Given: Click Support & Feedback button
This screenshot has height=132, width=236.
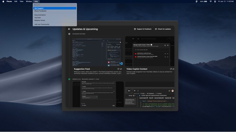Looking at the screenshot, I should 143,29.
